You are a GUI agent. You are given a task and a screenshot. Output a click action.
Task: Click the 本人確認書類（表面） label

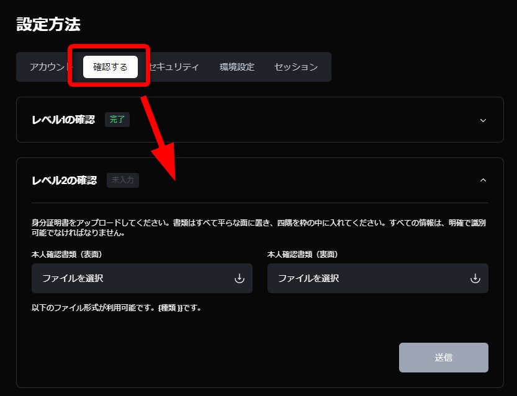67,255
